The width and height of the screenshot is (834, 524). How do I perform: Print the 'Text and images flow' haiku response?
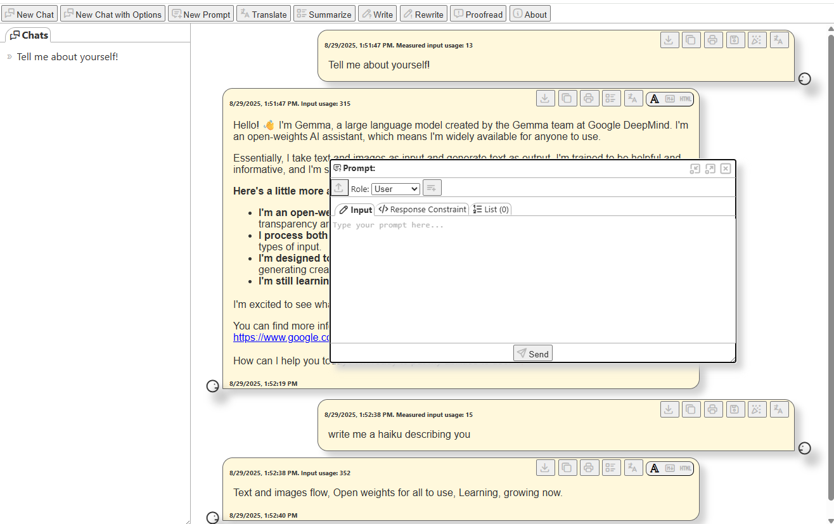(x=589, y=468)
